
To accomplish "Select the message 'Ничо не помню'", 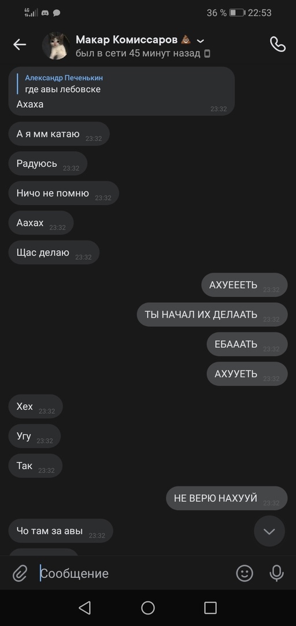I will [64, 193].
